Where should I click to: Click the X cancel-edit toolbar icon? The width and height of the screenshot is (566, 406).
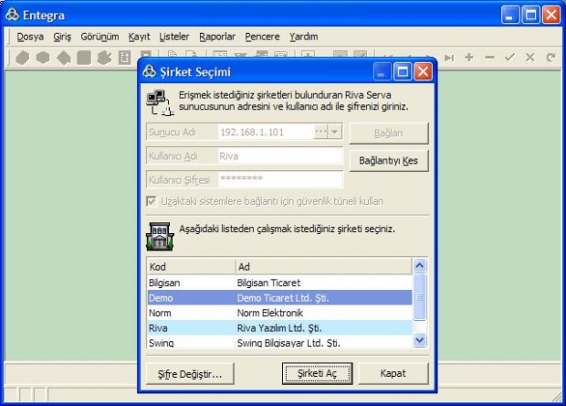click(x=529, y=57)
